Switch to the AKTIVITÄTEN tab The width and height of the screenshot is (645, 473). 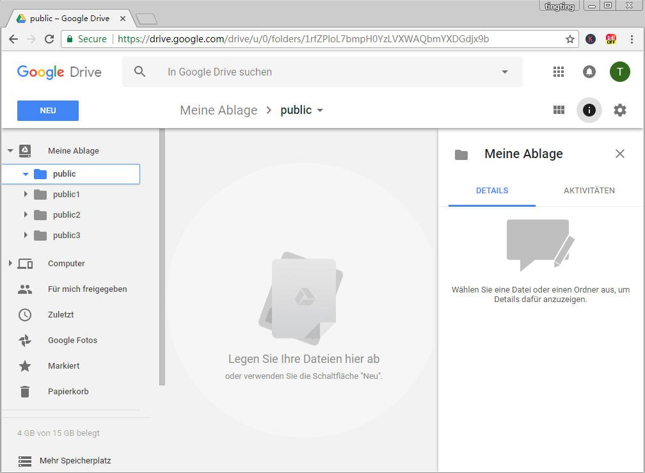pyautogui.click(x=589, y=191)
